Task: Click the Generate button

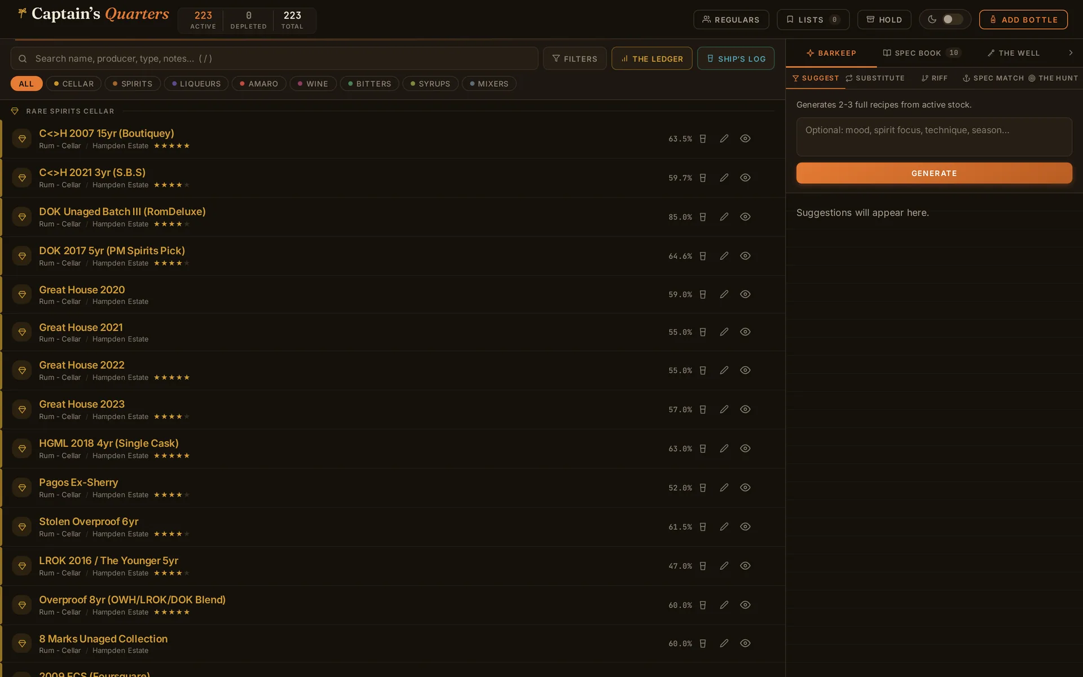Action: pos(934,173)
